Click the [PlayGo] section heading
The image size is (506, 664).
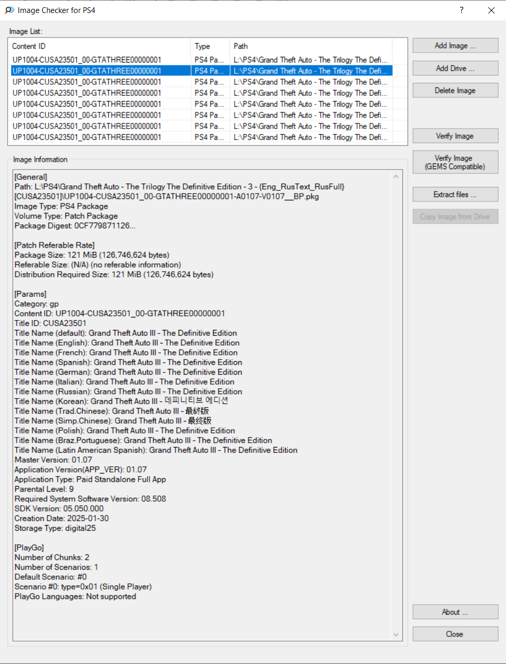30,547
